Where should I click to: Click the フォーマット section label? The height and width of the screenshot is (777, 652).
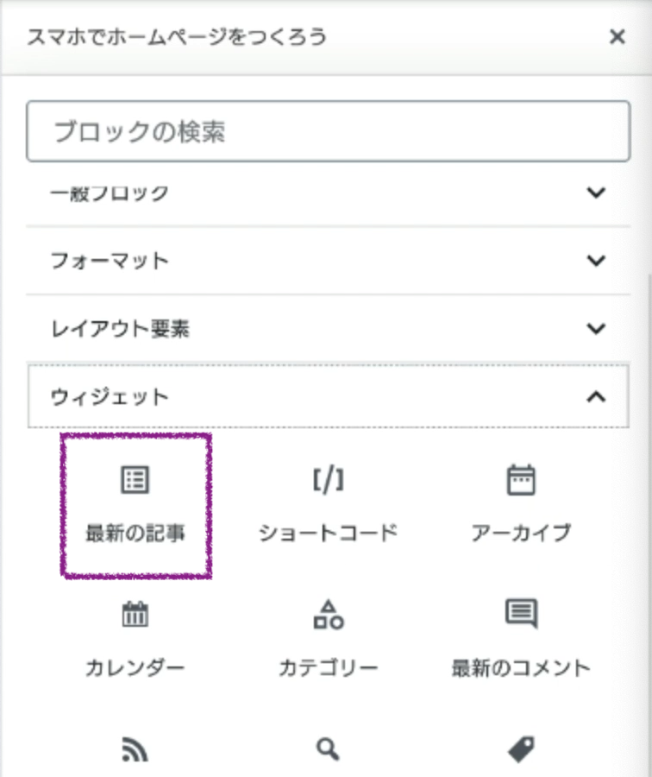[109, 261]
